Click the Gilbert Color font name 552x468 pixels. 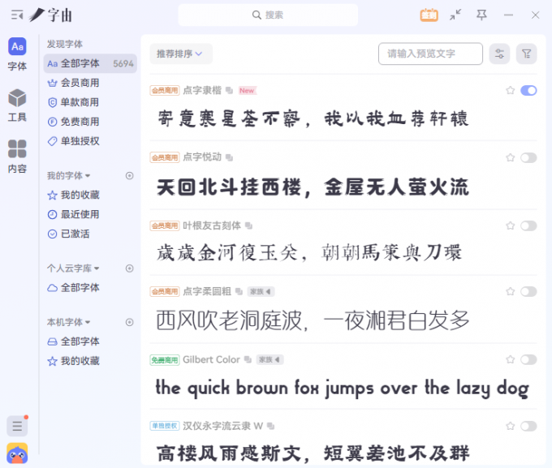click(x=211, y=359)
